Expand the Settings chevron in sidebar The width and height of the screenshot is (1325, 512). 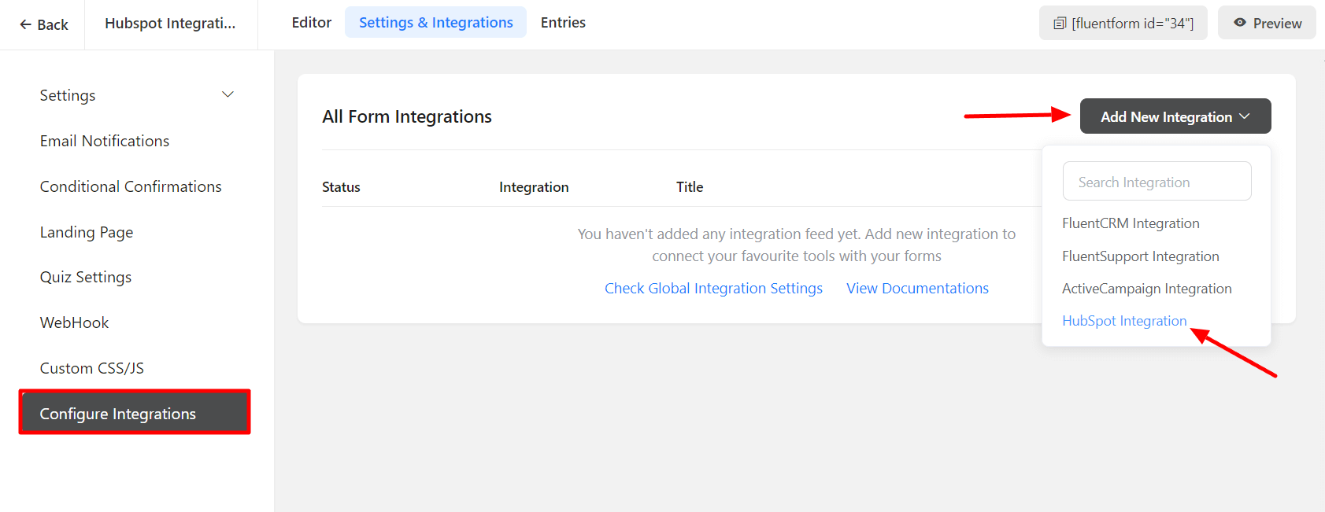(x=228, y=95)
